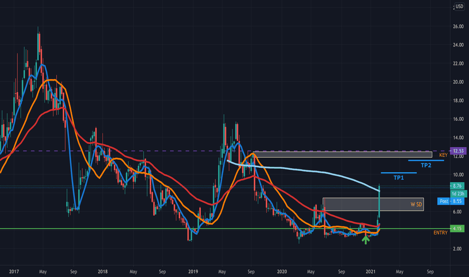Select the KEY zone rectangle drawing

pyautogui.click(x=343, y=155)
